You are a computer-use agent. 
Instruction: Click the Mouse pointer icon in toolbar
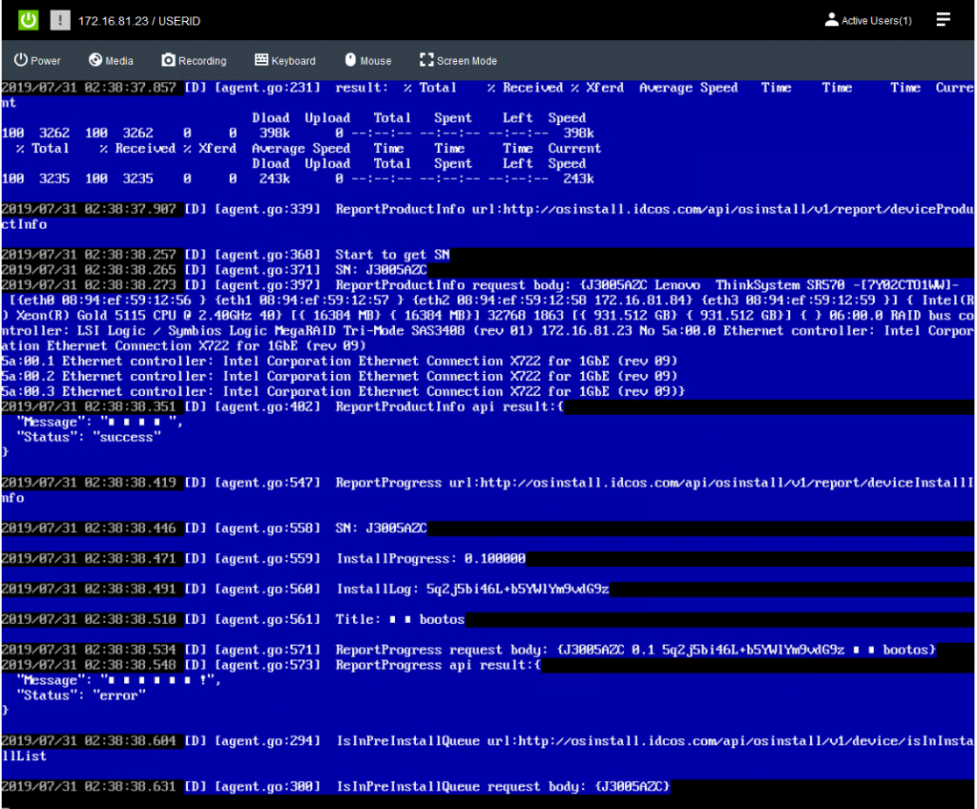click(352, 59)
